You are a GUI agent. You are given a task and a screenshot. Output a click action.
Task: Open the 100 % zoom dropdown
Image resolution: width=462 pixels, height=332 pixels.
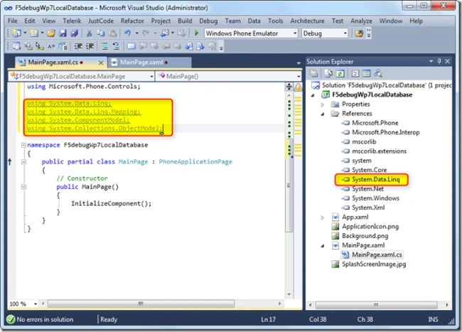tap(36, 304)
